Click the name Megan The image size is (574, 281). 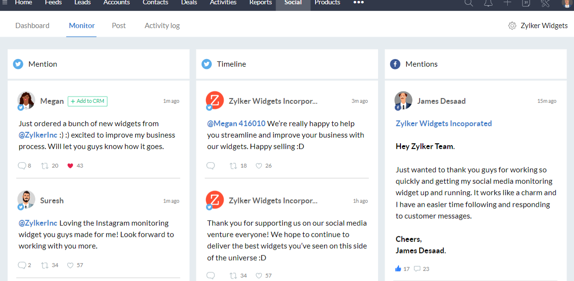pos(52,101)
